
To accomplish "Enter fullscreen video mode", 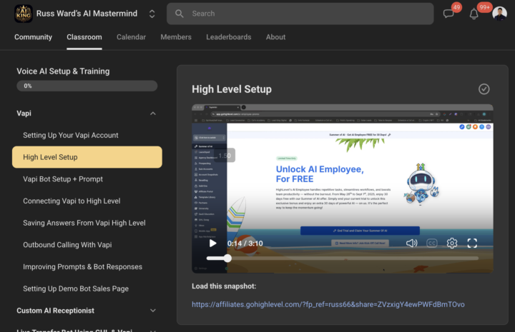I will (472, 243).
